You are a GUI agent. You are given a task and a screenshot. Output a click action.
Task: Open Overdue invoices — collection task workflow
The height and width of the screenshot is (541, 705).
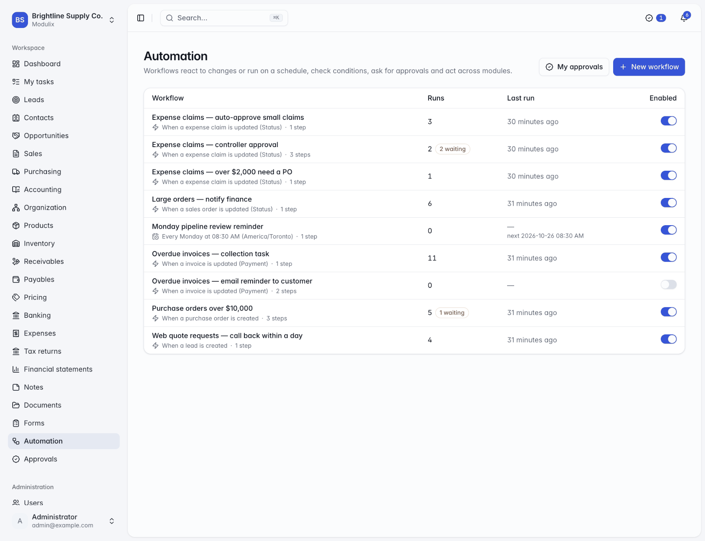click(x=211, y=254)
